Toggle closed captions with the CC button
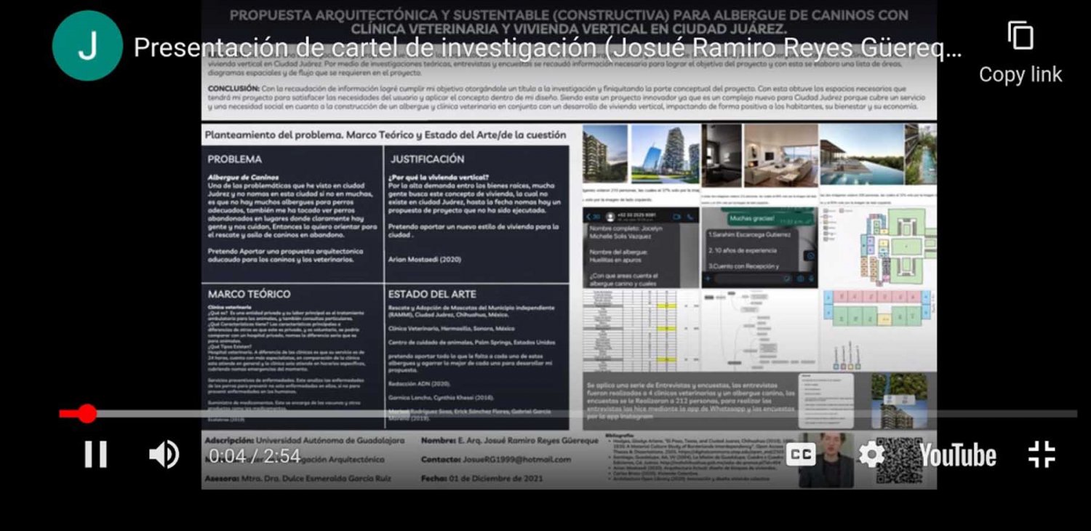Screen dimensions: 1091x531 pos(802,455)
